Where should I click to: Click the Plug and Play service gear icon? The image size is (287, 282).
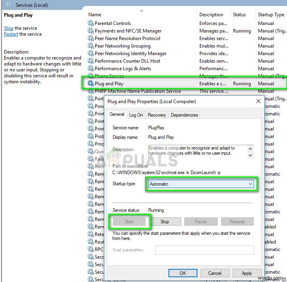click(x=91, y=83)
